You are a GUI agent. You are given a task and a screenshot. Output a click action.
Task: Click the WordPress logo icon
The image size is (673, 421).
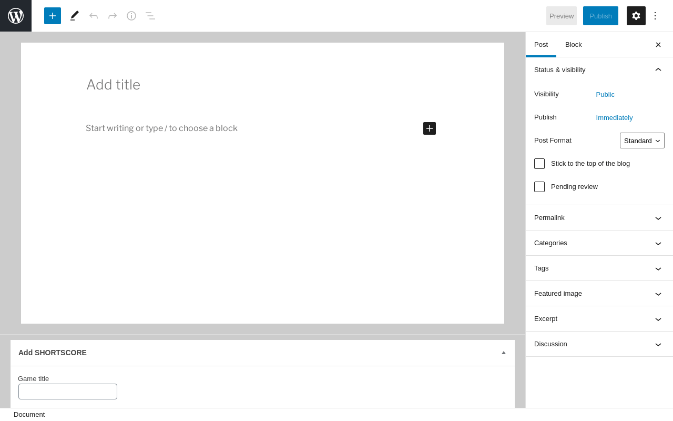(16, 16)
